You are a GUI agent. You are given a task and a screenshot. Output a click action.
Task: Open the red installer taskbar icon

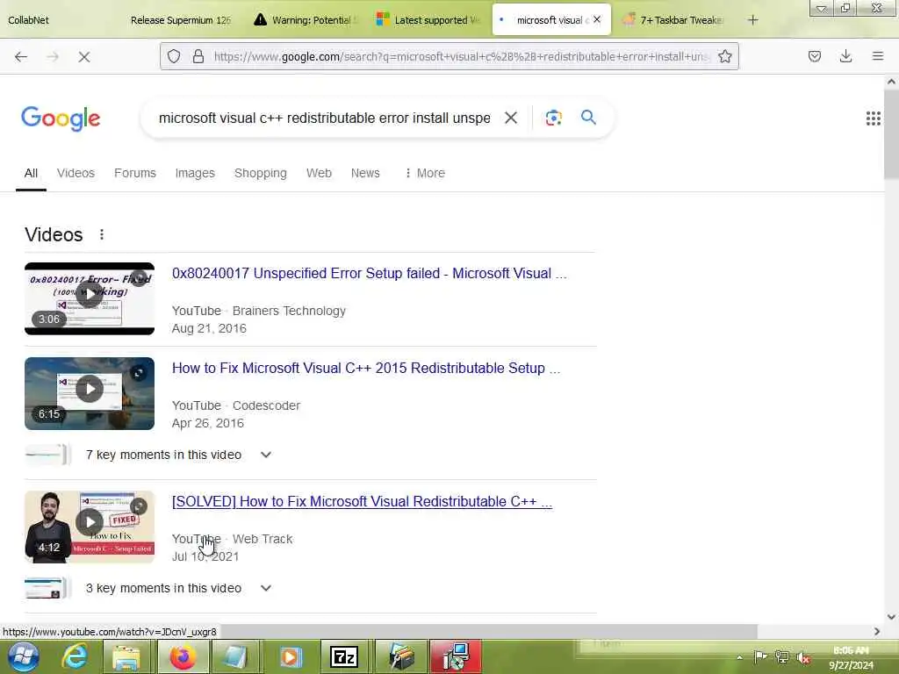[457, 656]
